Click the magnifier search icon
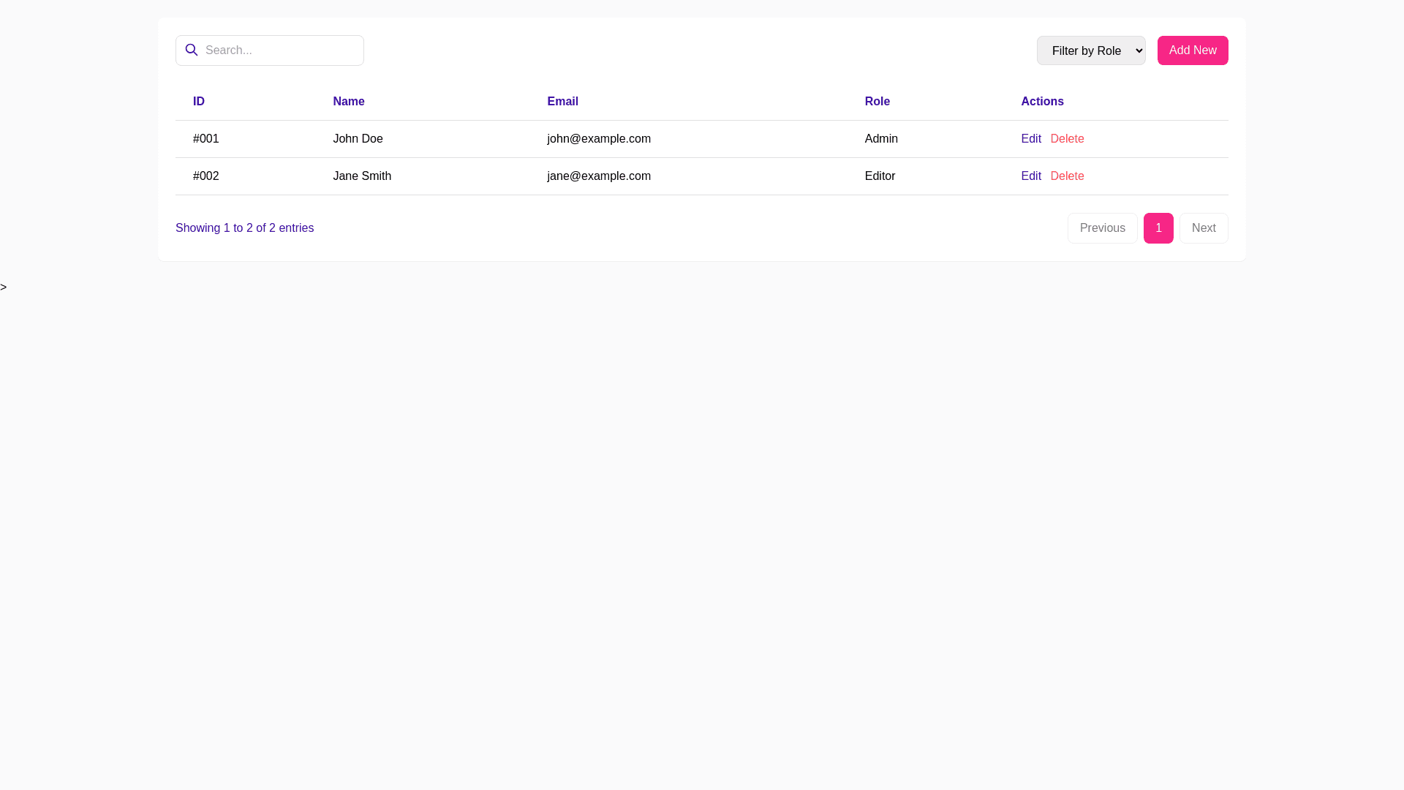Image resolution: width=1404 pixels, height=790 pixels. [x=192, y=50]
